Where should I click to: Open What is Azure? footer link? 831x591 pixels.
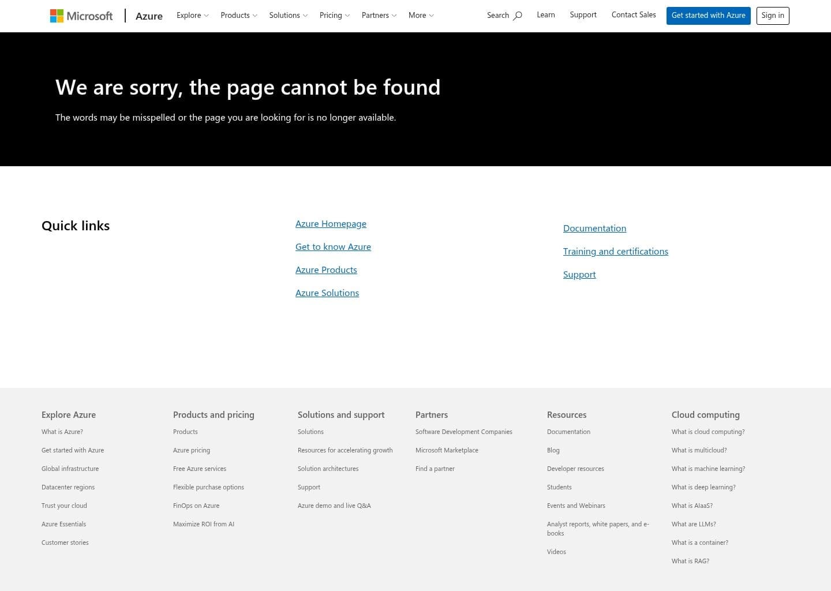coord(62,432)
